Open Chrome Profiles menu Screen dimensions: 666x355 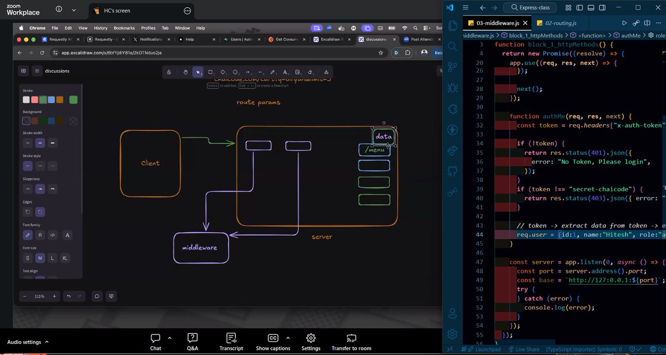(148, 28)
